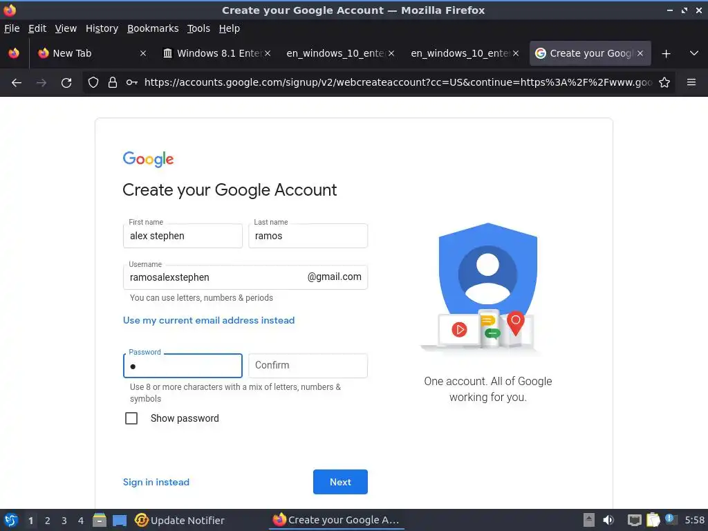Screen dimensions: 708x531
Task: Click Use my current email address instead
Action: click(209, 320)
